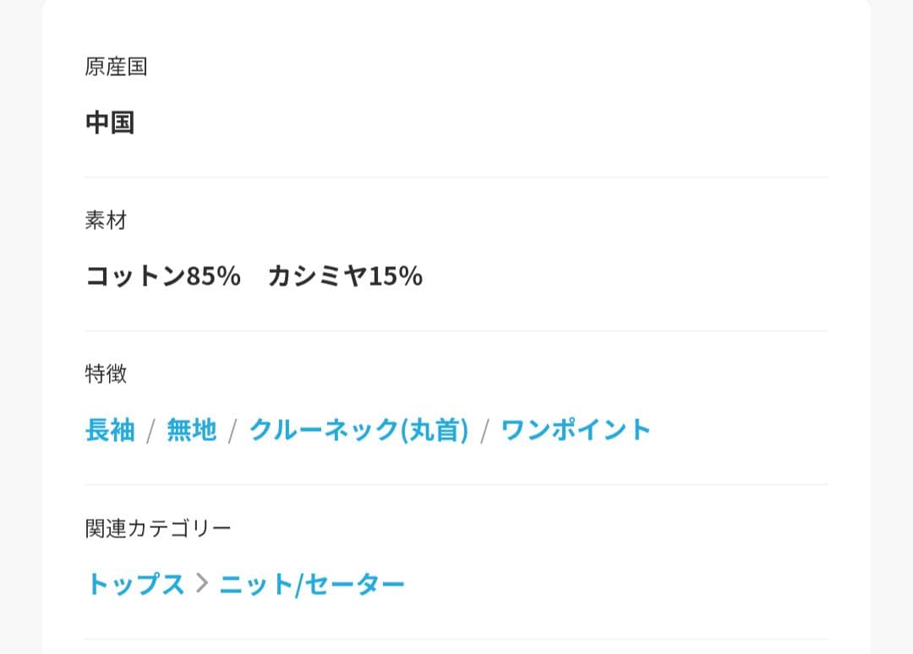Viewport: 913px width, 654px height.
Task: Click the 原産国 heading label
Action: pyautogui.click(x=116, y=67)
